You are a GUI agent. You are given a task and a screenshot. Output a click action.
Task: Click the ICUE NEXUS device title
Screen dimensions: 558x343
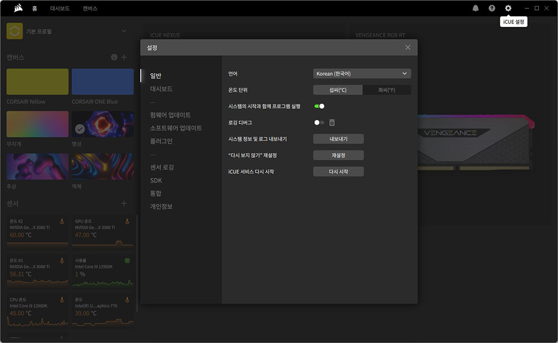click(x=165, y=35)
